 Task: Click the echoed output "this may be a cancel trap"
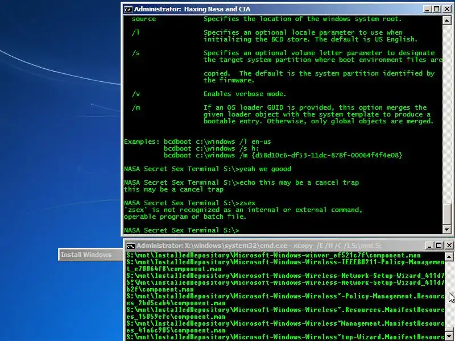point(173,190)
